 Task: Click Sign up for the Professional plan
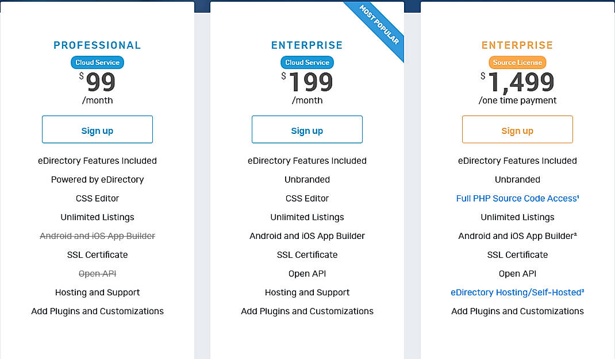point(97,129)
